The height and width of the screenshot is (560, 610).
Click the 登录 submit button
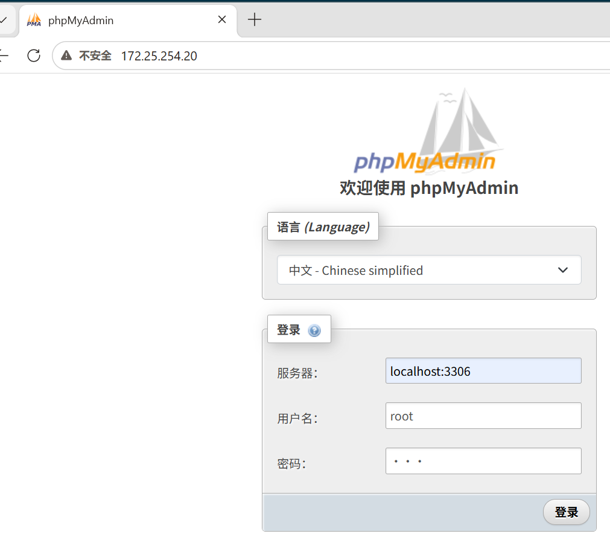click(x=566, y=512)
